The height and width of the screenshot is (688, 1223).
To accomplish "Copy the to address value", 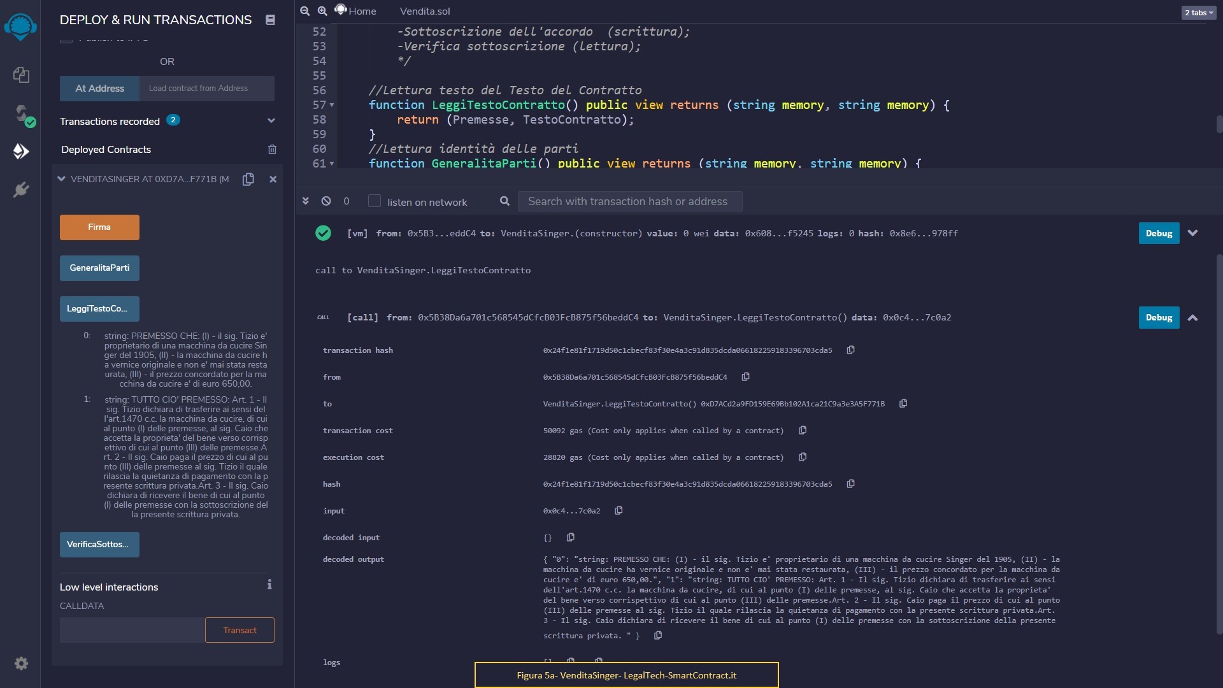I will [903, 403].
